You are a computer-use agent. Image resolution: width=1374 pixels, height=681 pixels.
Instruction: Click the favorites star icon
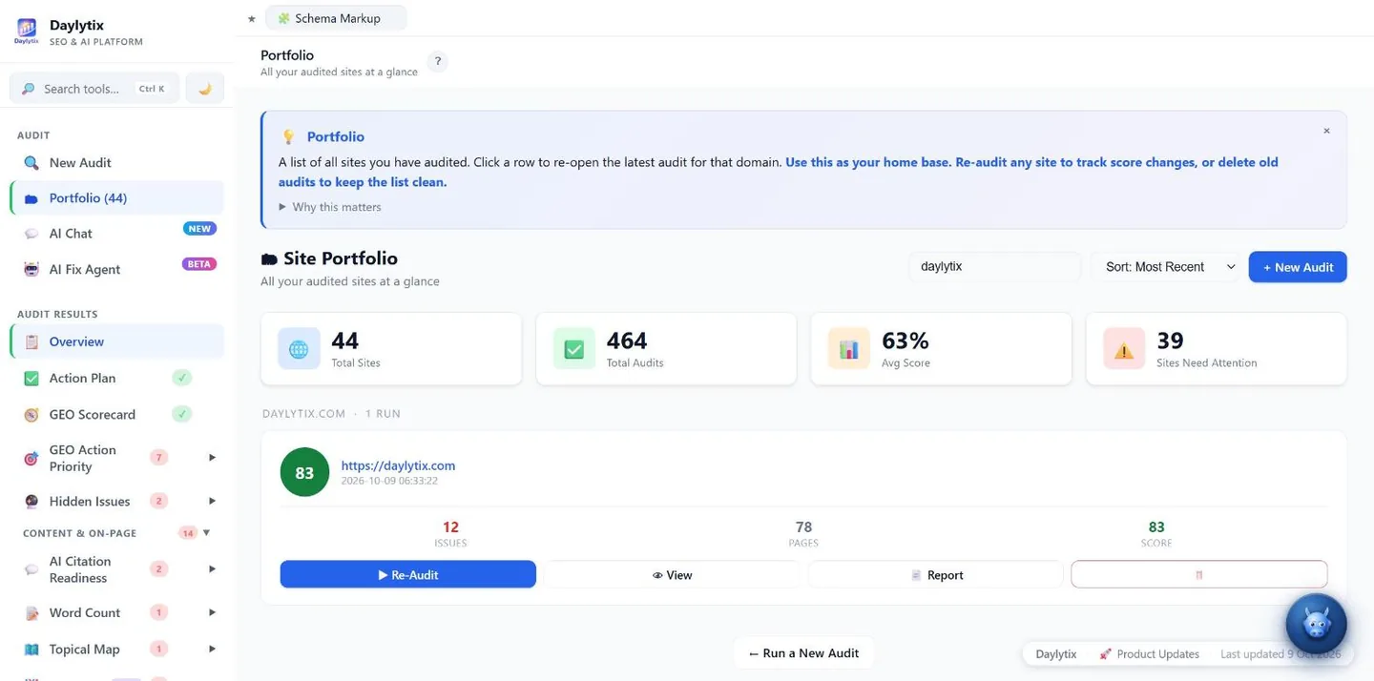pyautogui.click(x=252, y=18)
